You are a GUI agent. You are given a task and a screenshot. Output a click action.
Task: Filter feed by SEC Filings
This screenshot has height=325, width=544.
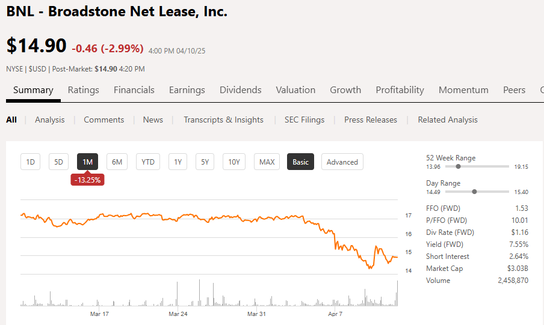coord(304,120)
